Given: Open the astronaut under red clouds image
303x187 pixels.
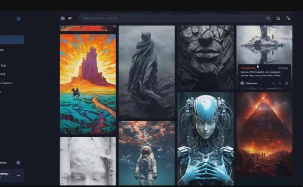Looking at the screenshot, I should click(x=147, y=153).
